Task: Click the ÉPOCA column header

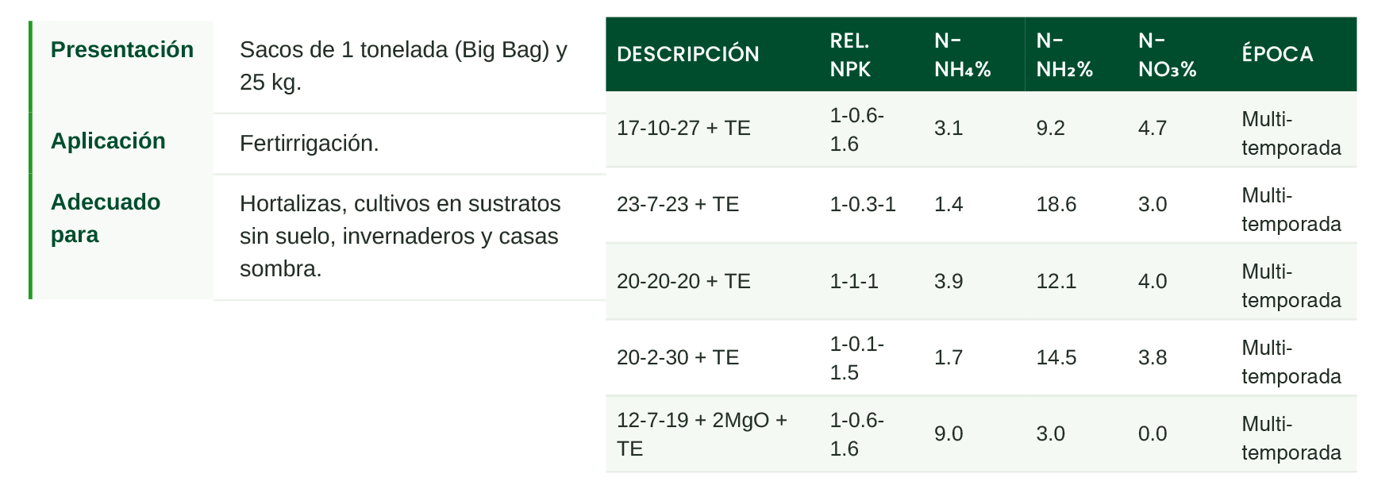Action: tap(1277, 54)
